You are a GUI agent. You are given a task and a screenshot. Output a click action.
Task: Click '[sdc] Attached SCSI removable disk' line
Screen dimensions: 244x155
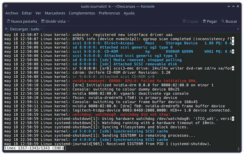91,64
